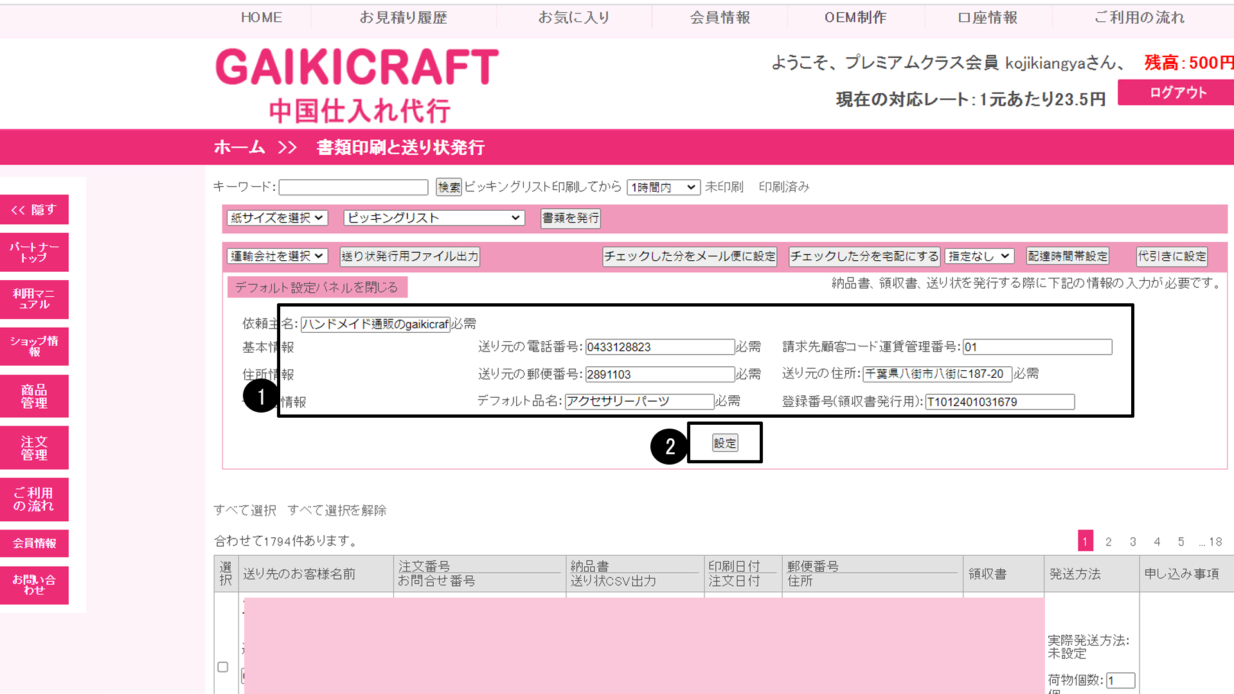Open the ピッキングリスト document dropdown
1234x694 pixels.
[434, 218]
